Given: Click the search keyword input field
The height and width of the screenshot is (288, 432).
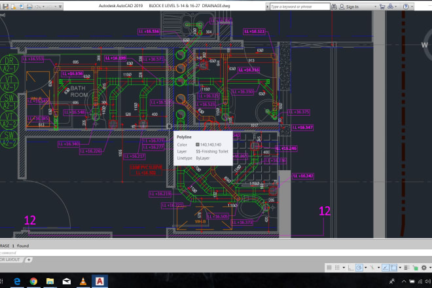Looking at the screenshot, I should [x=300, y=7].
